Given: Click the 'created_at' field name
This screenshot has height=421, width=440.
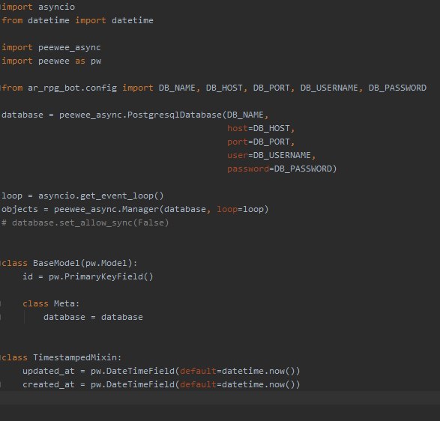Looking at the screenshot, I should (x=49, y=384).
